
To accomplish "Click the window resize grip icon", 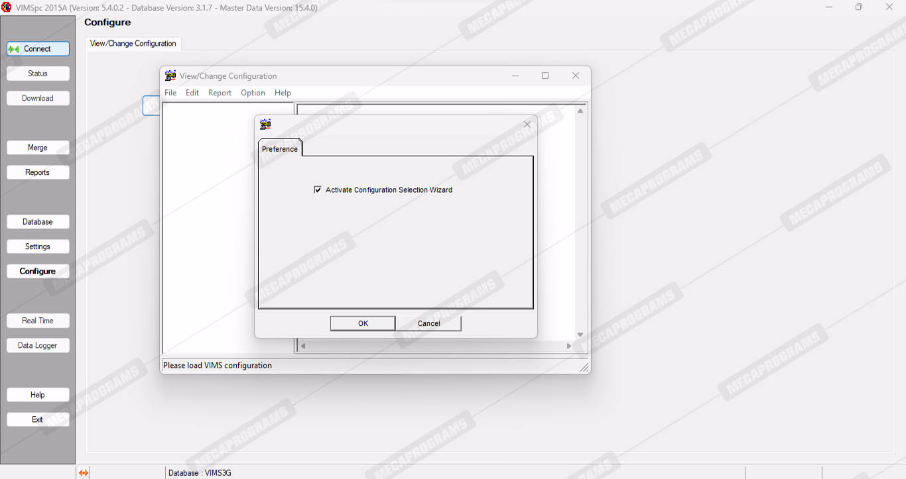I will (x=584, y=367).
